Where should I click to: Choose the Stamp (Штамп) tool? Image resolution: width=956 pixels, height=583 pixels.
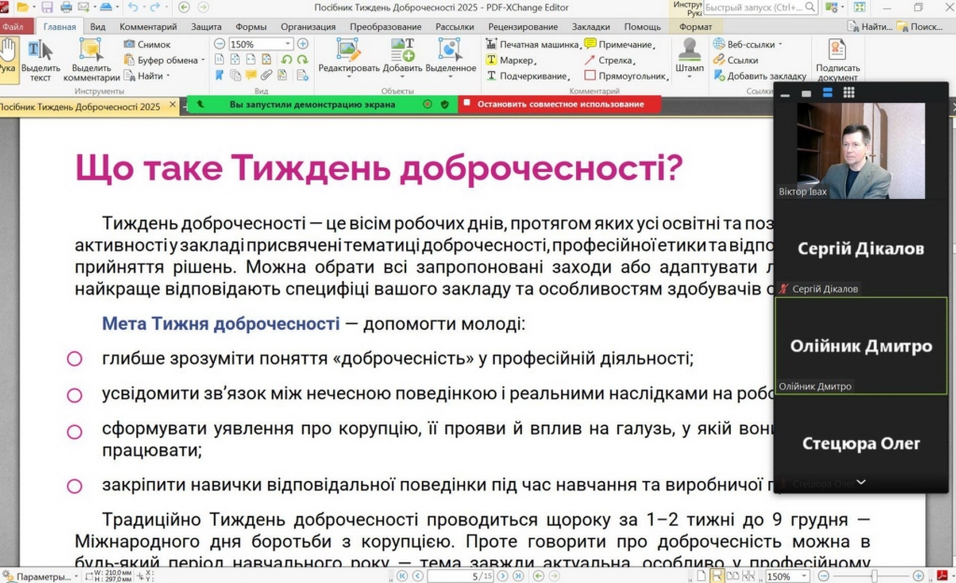(689, 56)
